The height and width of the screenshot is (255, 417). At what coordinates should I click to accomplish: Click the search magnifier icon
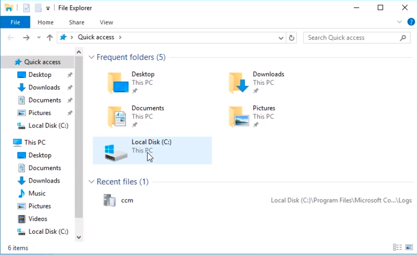coord(403,38)
